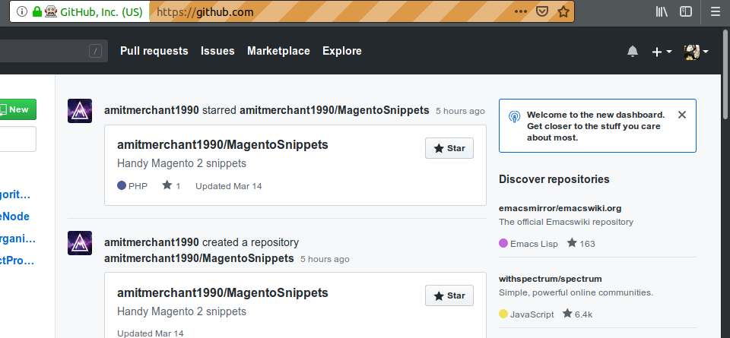Click 'Discover repositories' heading
This screenshot has width=730, height=338.
554,179
